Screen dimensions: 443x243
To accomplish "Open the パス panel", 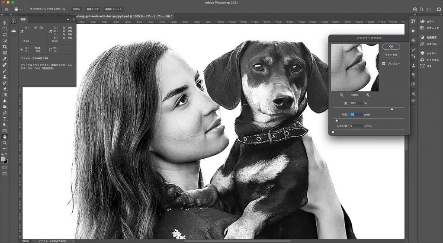I will click(426, 66).
